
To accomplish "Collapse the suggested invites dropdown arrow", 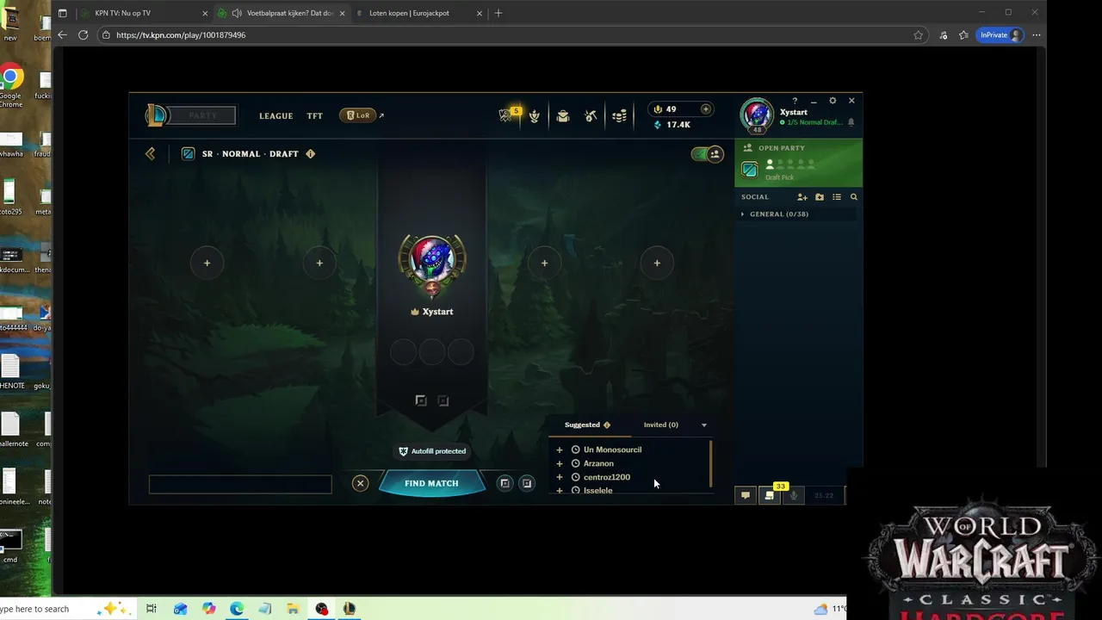I will (x=703, y=425).
